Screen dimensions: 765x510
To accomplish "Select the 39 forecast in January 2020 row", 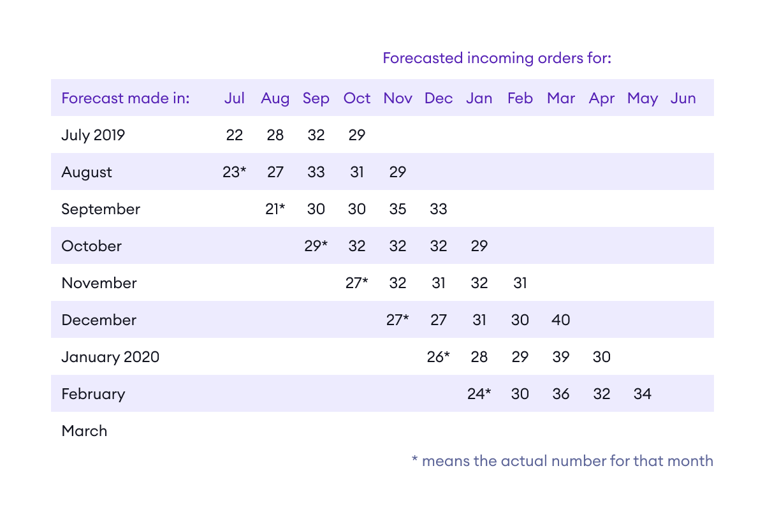I will pyautogui.click(x=561, y=357).
